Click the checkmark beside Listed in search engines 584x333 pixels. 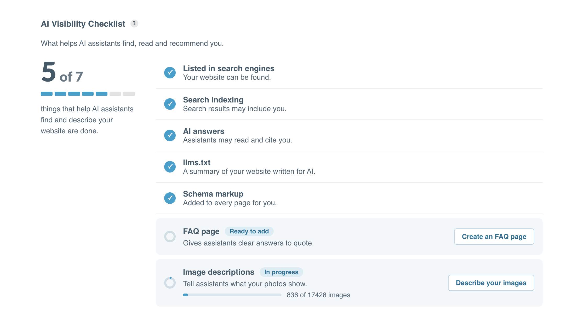click(170, 73)
